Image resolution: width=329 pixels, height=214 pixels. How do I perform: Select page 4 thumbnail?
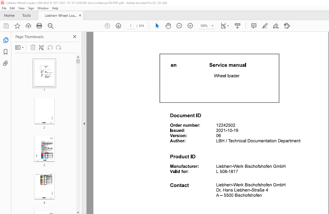point(44,186)
